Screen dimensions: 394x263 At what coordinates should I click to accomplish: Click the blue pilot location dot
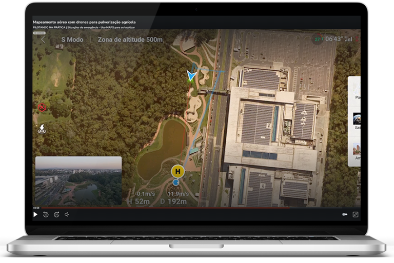[176, 182]
